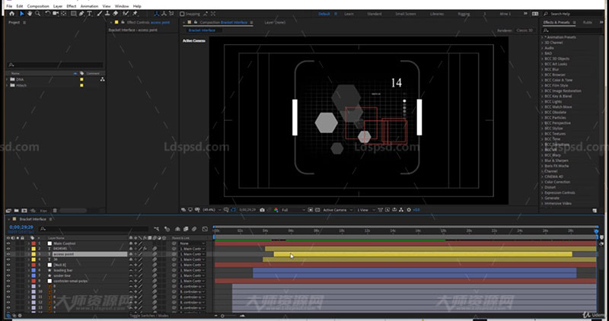The height and width of the screenshot is (321, 609).
Task: Switch to the Small Screen workspace
Action: click(x=406, y=14)
